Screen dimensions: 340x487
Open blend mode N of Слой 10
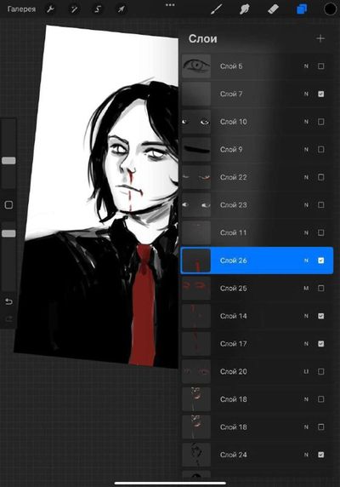point(306,122)
